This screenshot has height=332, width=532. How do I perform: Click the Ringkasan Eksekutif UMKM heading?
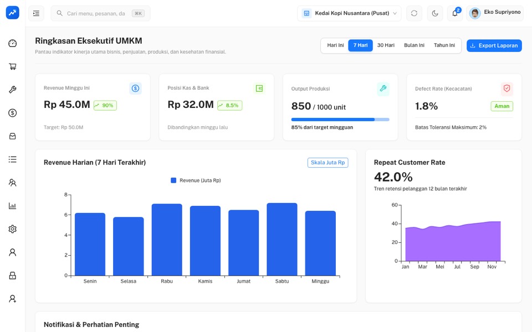89,41
